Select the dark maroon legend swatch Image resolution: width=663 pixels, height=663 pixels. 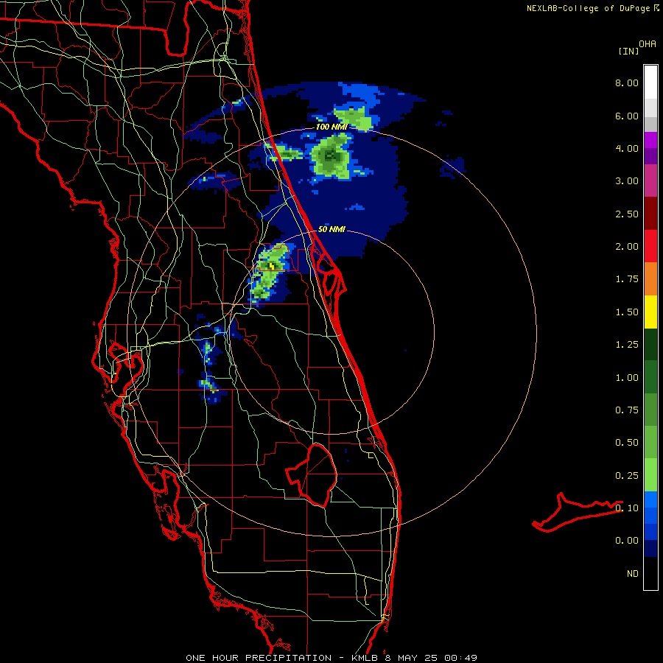coord(650,214)
